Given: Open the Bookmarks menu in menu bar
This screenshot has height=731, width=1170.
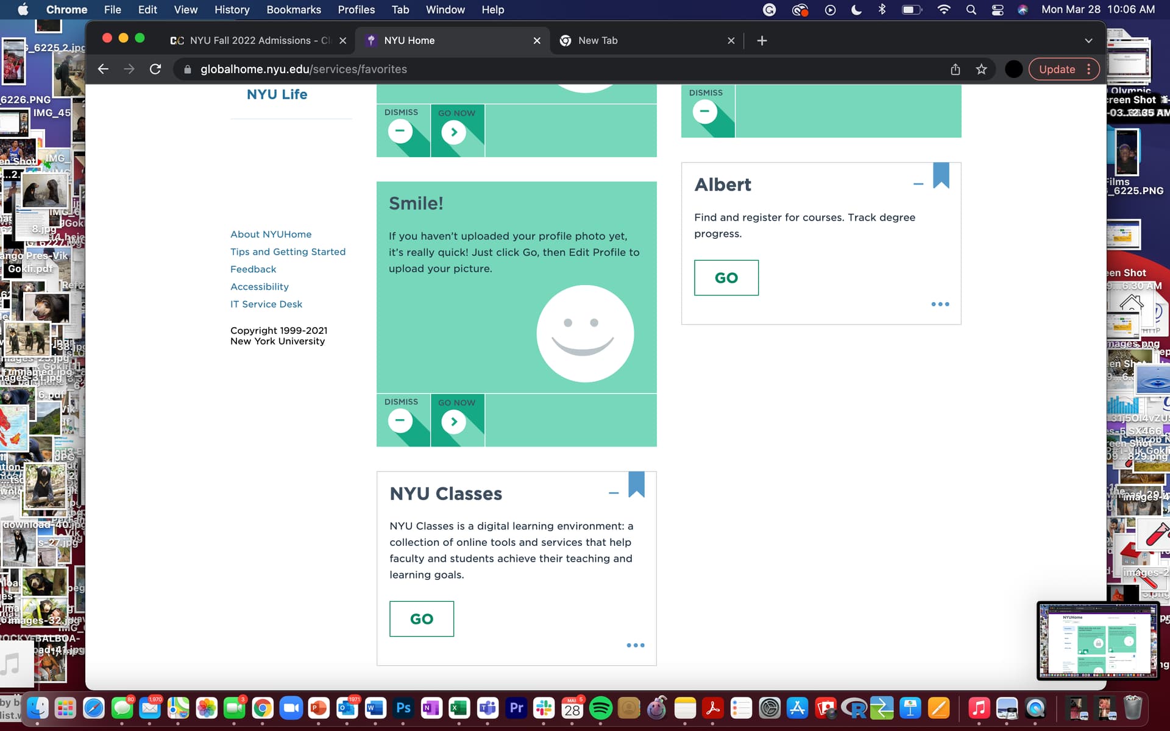Looking at the screenshot, I should (293, 10).
